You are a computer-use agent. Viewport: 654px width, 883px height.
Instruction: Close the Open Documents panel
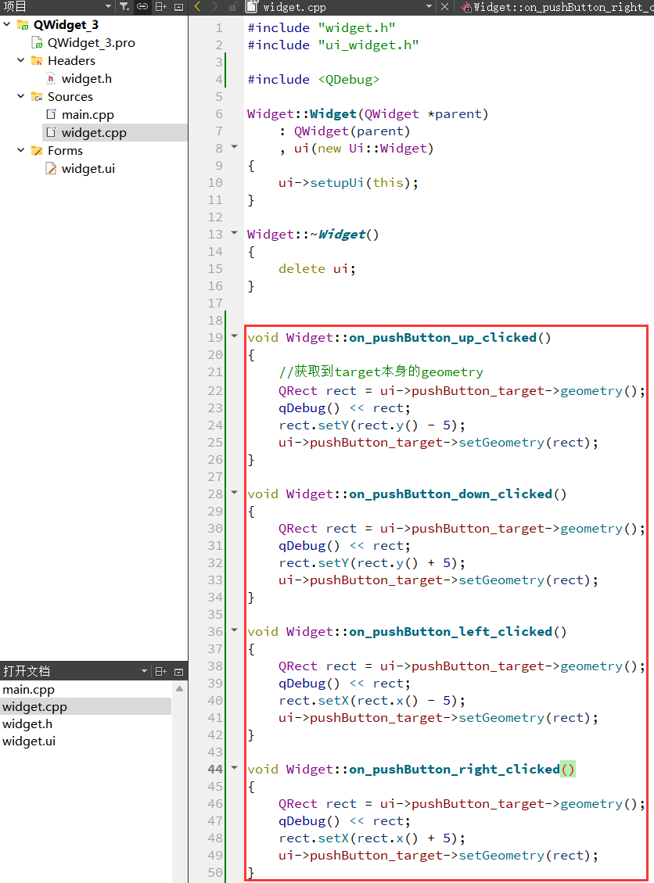[178, 671]
